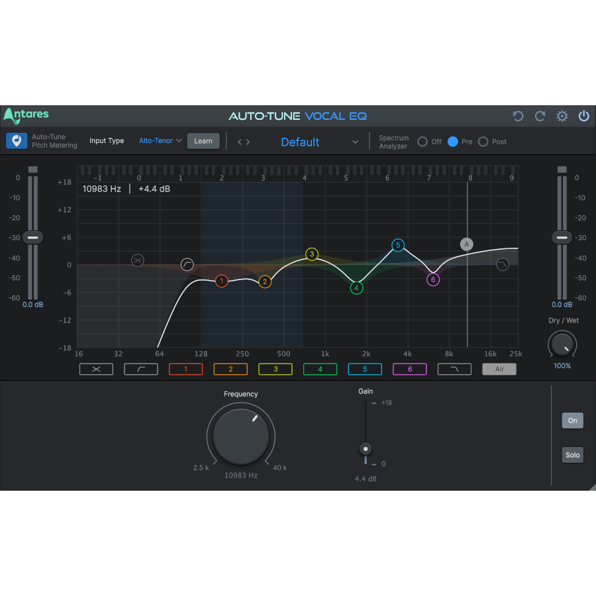This screenshot has width=596, height=596.
Task: Click the Gain slider handle
Action: [366, 449]
